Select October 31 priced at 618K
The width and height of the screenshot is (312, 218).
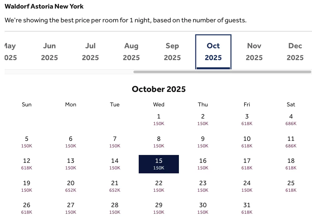[x=247, y=208]
